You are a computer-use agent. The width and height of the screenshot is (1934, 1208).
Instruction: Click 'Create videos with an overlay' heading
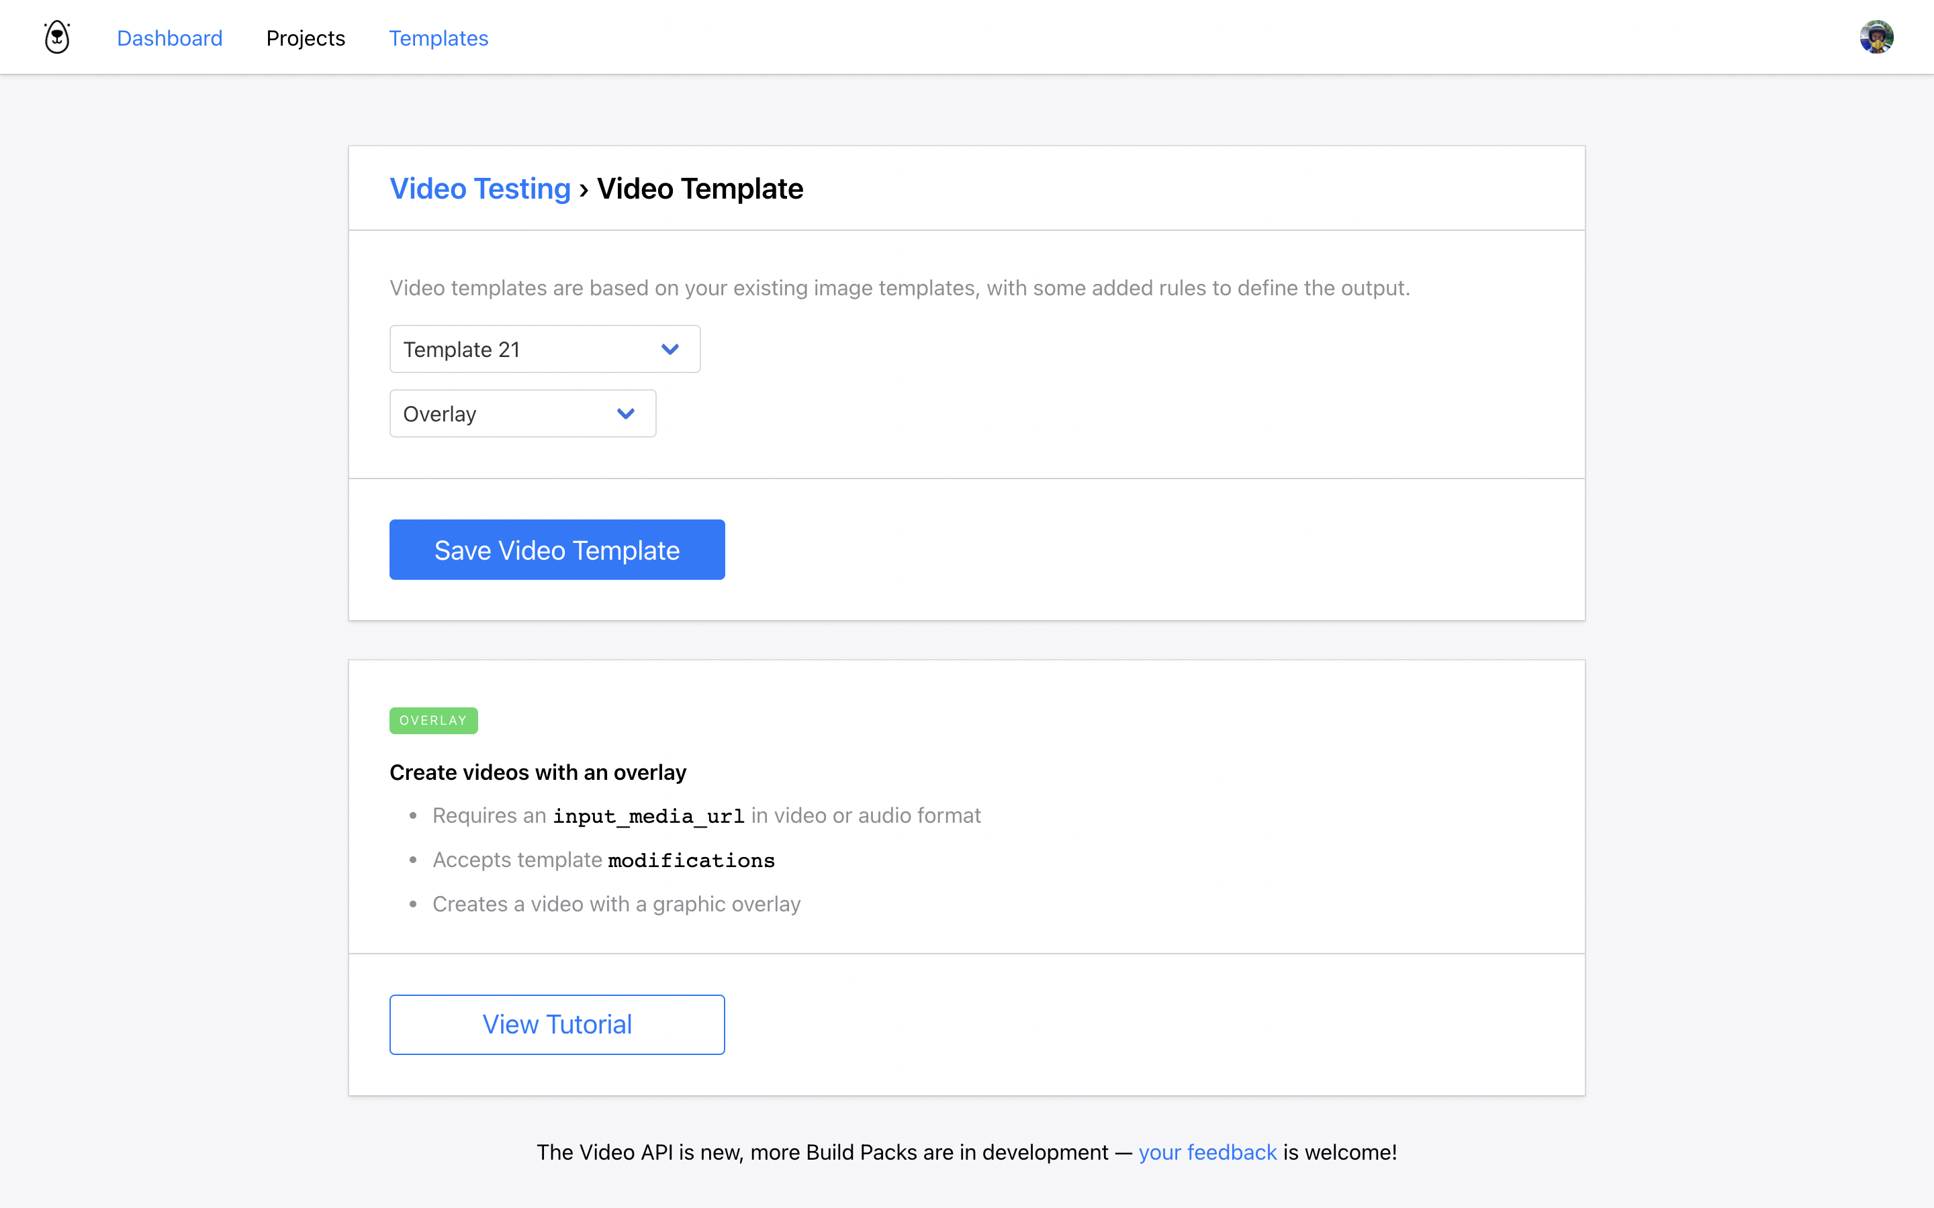[538, 772]
